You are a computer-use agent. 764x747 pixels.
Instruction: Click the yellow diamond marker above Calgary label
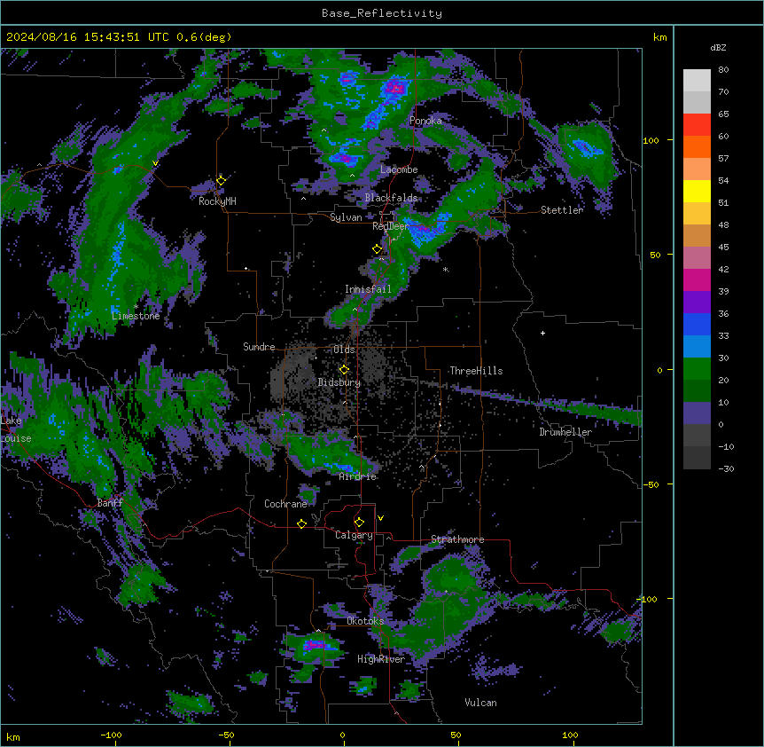click(x=359, y=523)
